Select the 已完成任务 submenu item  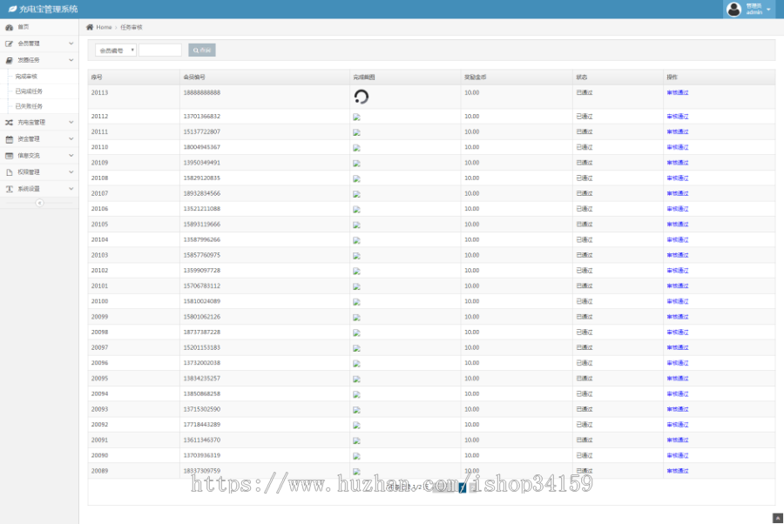(x=29, y=91)
